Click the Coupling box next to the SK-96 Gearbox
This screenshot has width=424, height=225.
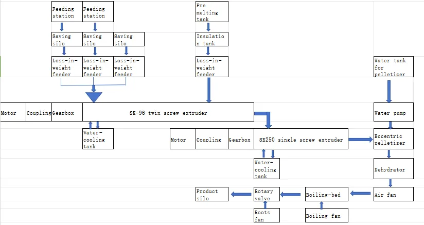(x=39, y=112)
